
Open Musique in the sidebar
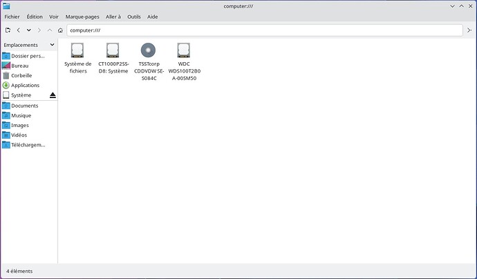[29, 115]
